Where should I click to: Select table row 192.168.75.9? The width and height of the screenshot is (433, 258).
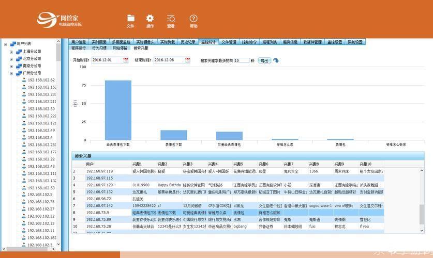pos(228,213)
